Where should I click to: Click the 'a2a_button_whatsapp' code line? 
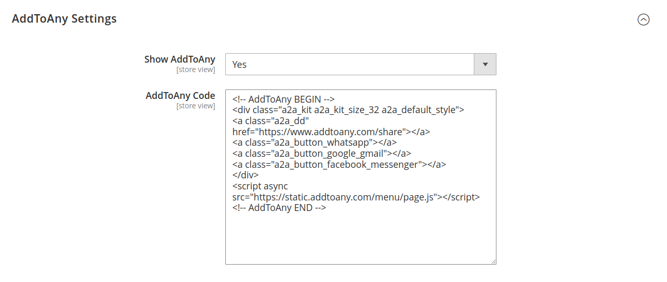coord(314,143)
